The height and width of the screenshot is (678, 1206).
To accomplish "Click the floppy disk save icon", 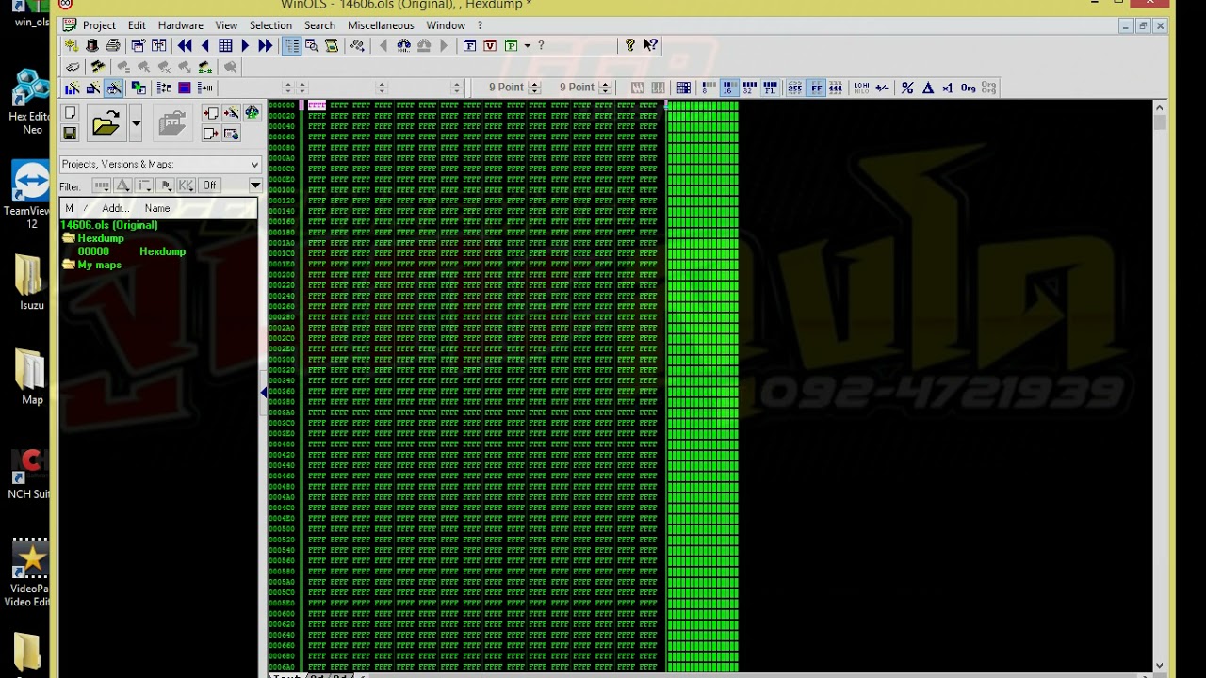I will coord(70,134).
